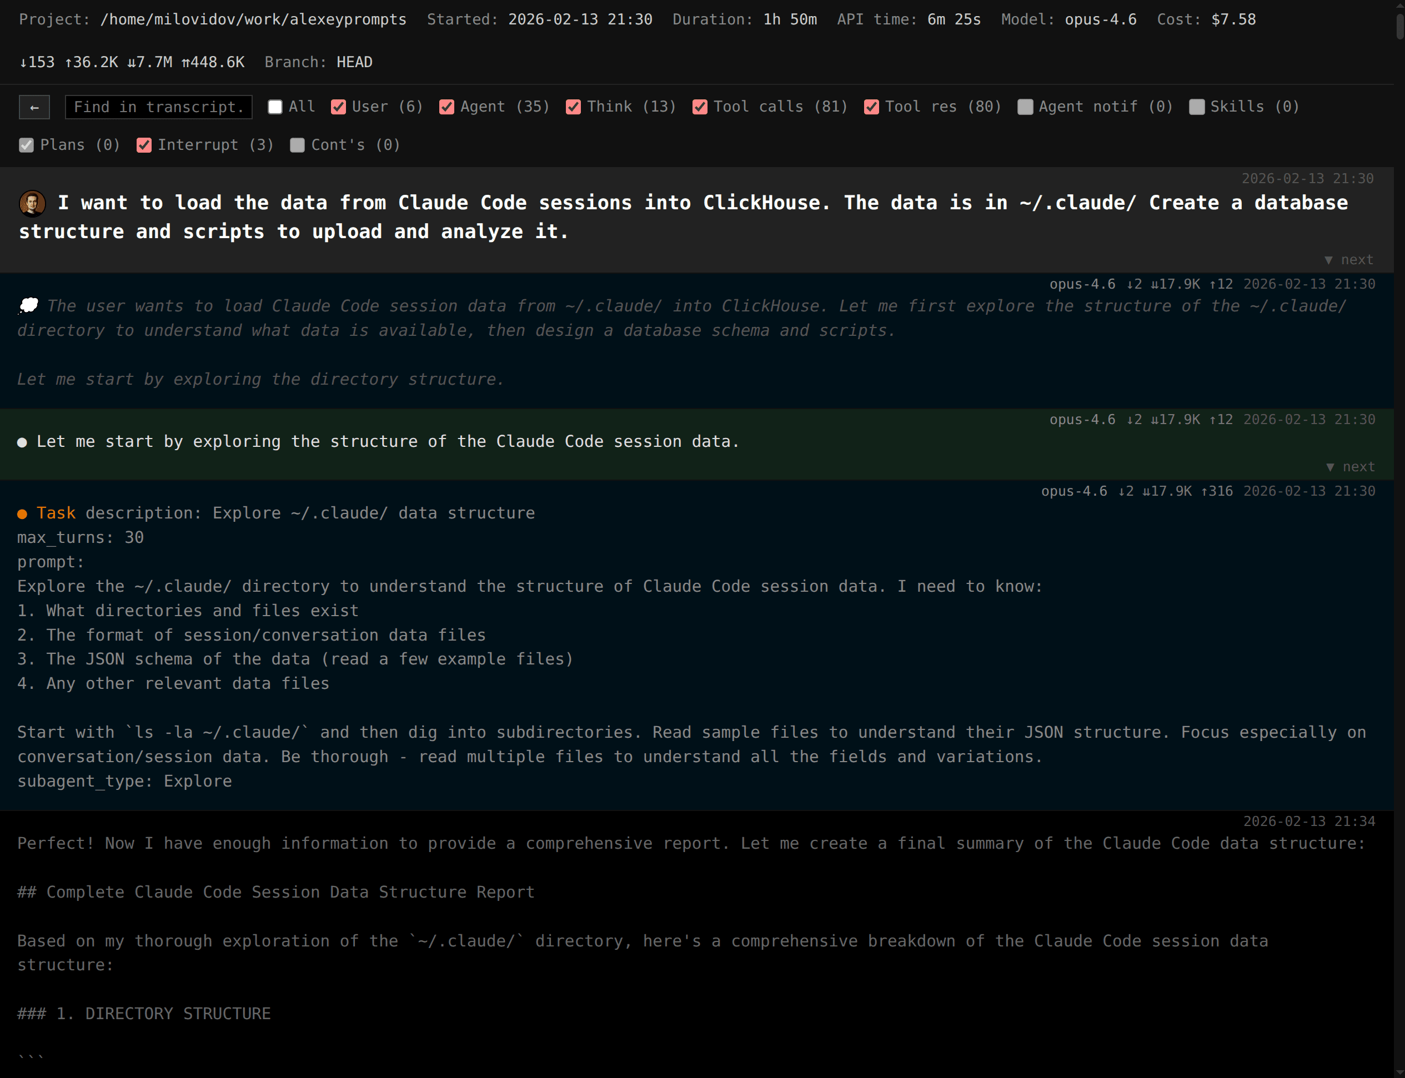
Task: Enable the Agent notif (0) filter
Action: pos(1025,107)
